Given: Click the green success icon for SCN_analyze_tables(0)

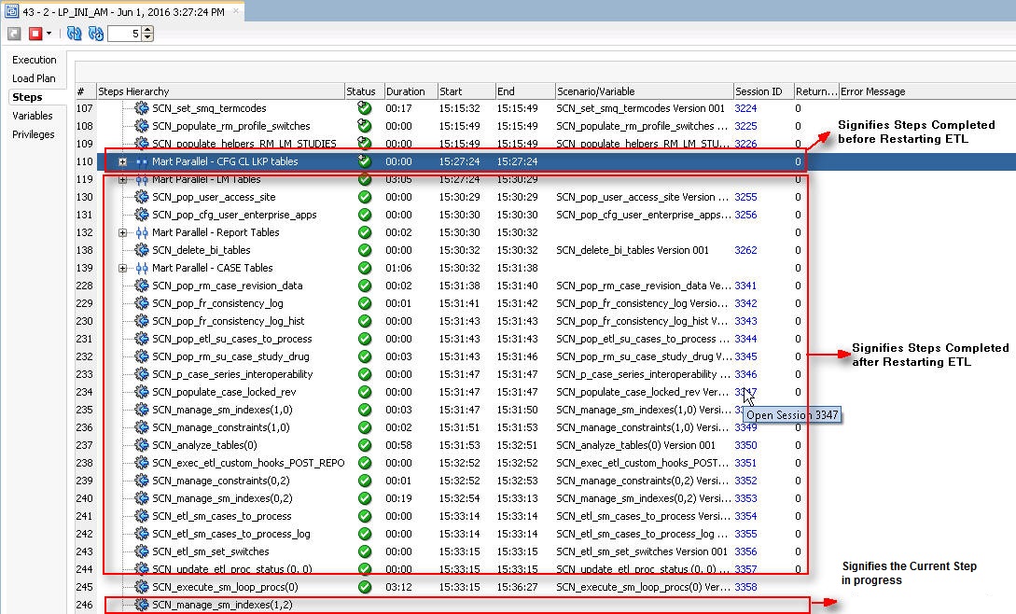Looking at the screenshot, I should [365, 445].
